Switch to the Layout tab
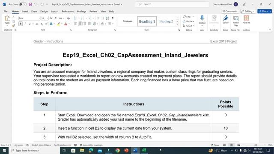The height and width of the screenshot is (154, 274). [x=54, y=12]
